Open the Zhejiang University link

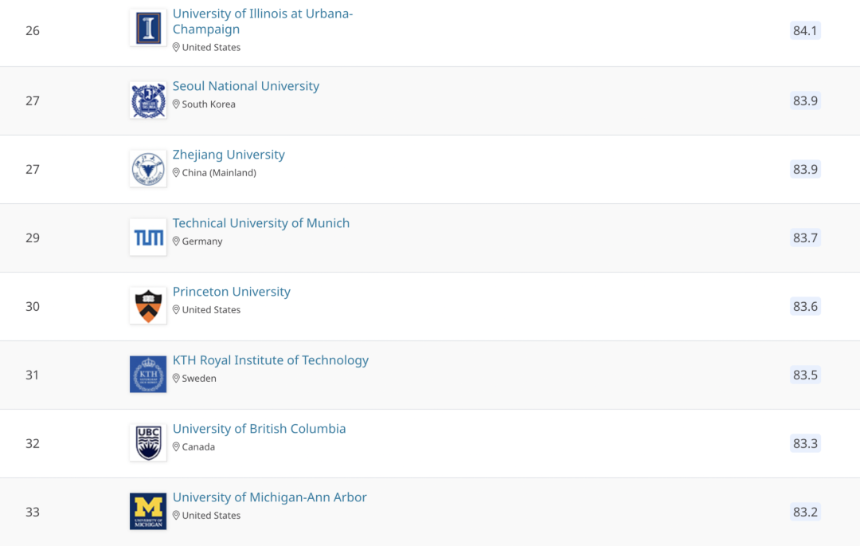click(229, 155)
